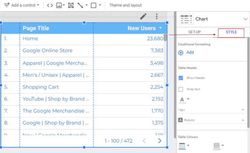
Task: Click The Google Merchandise row
Action: 56,111
